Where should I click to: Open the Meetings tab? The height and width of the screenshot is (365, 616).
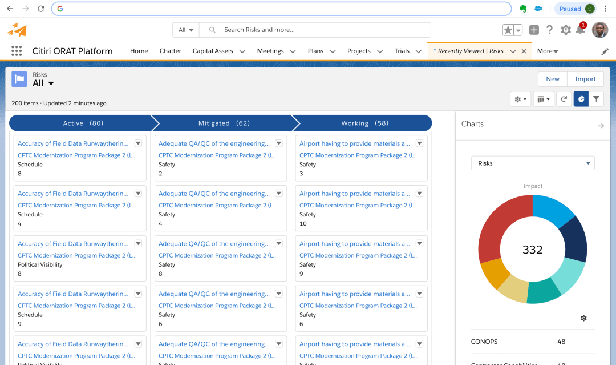click(270, 51)
